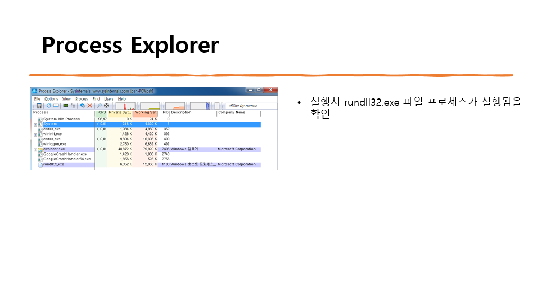The height and width of the screenshot is (305, 542).
Task: Click the Find Handle or DLL magnifier icon
Action: click(99, 105)
